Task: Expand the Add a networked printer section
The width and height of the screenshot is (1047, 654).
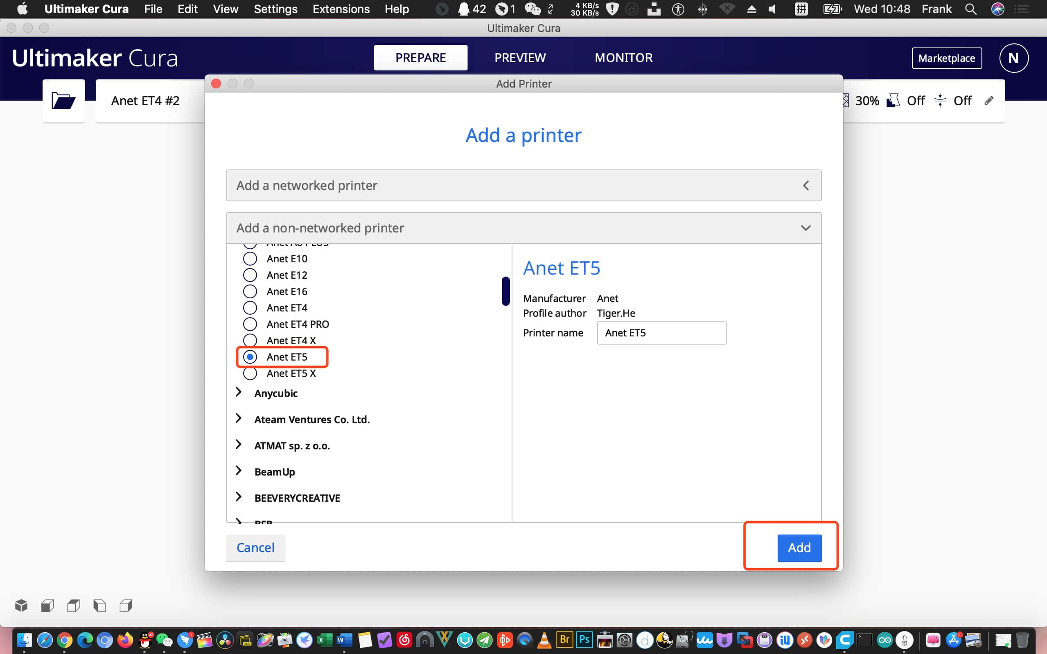Action: [x=523, y=185]
